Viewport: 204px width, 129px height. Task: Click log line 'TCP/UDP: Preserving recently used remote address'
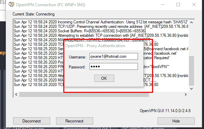point(101,26)
